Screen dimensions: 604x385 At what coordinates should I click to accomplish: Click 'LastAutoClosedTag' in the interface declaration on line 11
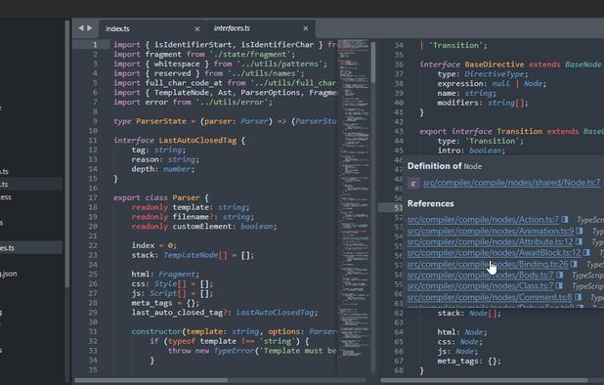click(197, 141)
